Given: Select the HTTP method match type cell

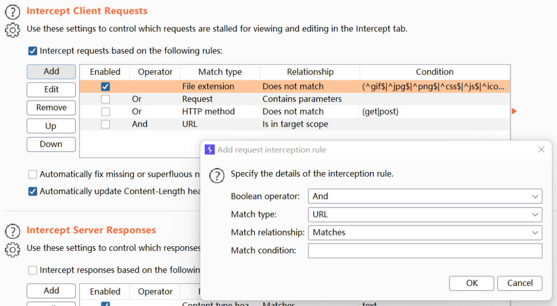Looking at the screenshot, I should (220, 111).
